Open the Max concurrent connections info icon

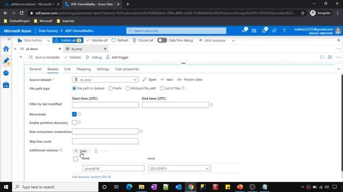point(141,132)
